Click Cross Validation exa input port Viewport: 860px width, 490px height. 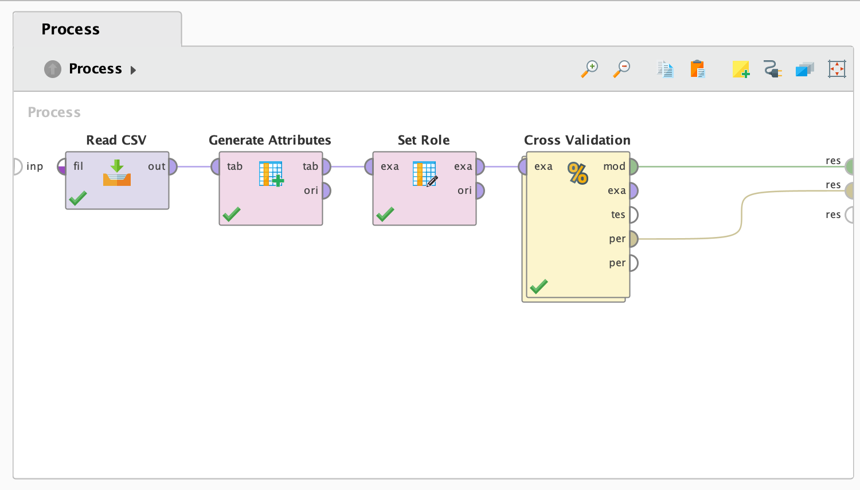pyautogui.click(x=523, y=167)
